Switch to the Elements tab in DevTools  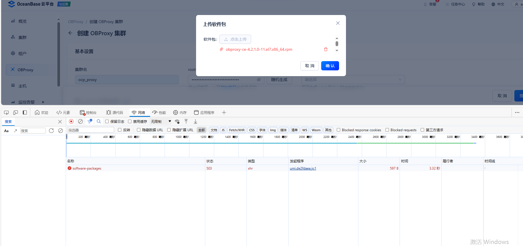click(x=63, y=112)
